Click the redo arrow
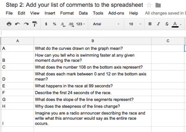 [26, 24]
